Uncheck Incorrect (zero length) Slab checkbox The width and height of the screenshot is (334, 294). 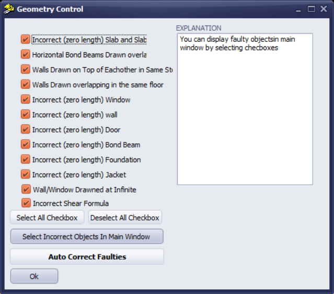coord(25,39)
